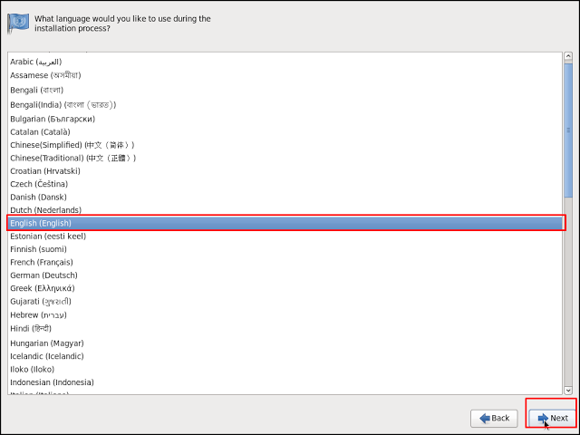Viewport: 580px width, 435px height.
Task: Choose Dutch (Nederlands) from list
Action: 46,210
